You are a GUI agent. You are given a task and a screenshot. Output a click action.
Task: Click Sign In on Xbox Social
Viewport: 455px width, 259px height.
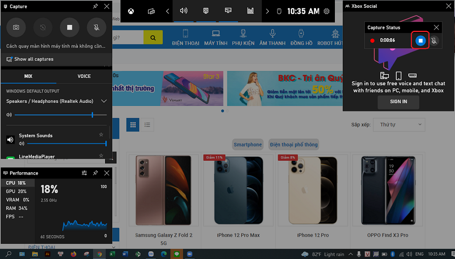pos(398,102)
